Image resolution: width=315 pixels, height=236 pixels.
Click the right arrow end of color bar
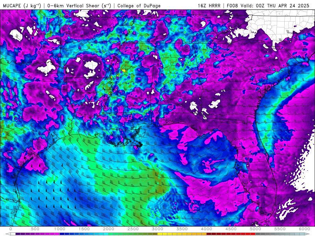307,234
